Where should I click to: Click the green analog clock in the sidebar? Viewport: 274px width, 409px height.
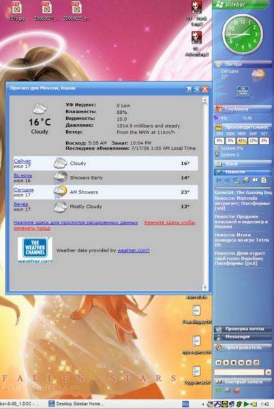(242, 35)
